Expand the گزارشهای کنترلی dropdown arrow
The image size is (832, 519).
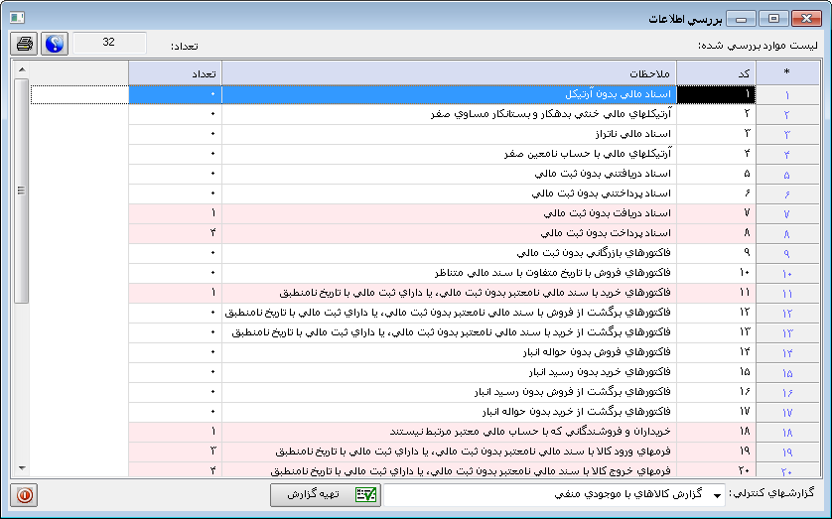pyautogui.click(x=717, y=495)
